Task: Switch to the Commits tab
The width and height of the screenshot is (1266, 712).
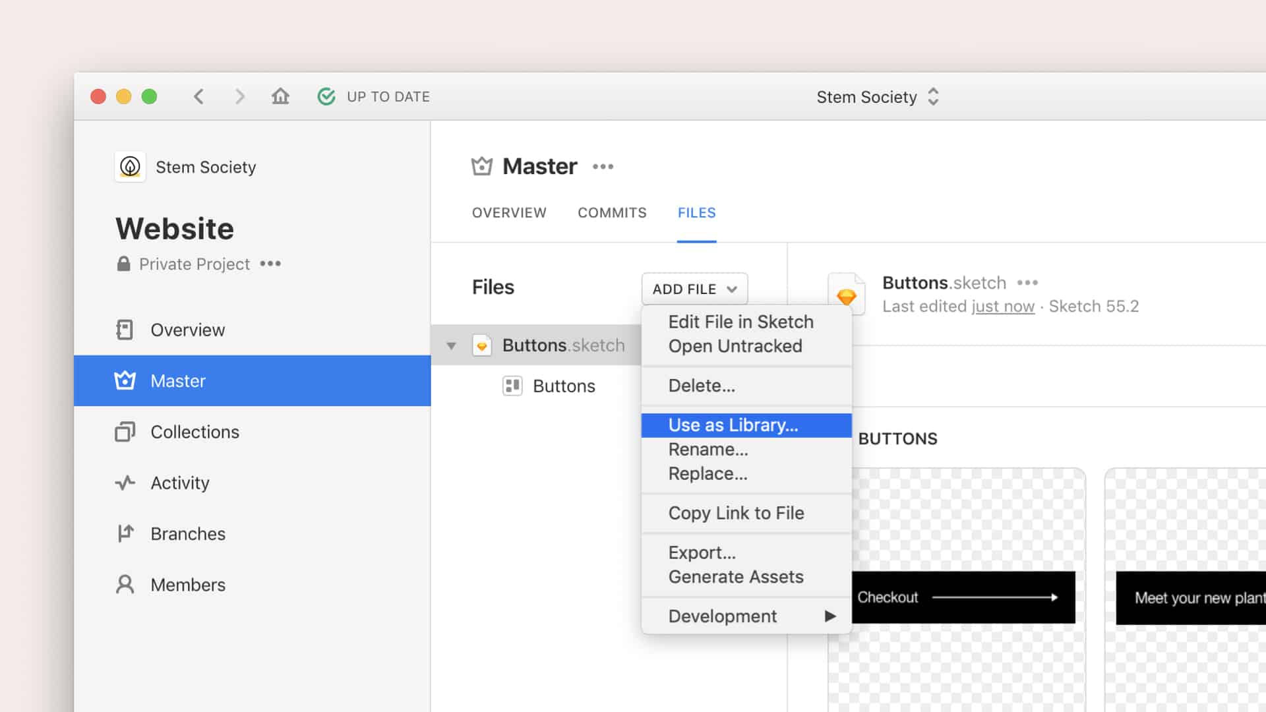Action: (612, 213)
